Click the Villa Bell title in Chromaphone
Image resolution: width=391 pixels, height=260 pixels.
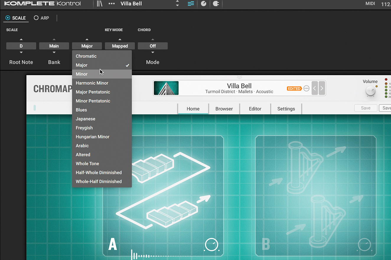239,86
